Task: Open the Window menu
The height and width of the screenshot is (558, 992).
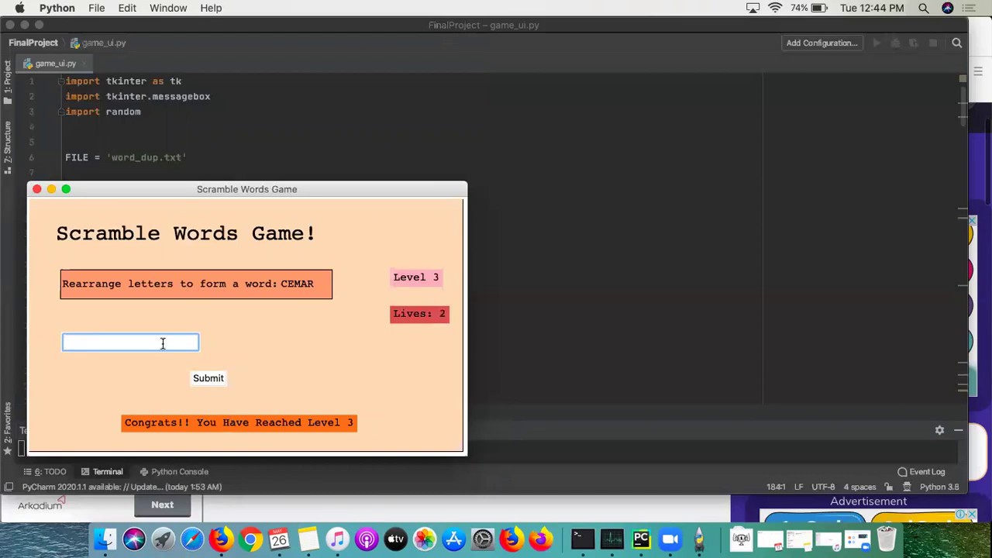Action: pyautogui.click(x=168, y=8)
